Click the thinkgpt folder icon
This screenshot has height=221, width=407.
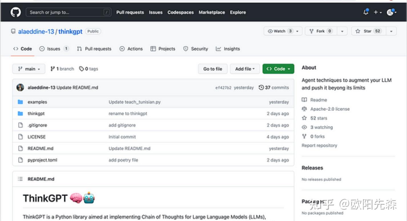[x=20, y=114]
